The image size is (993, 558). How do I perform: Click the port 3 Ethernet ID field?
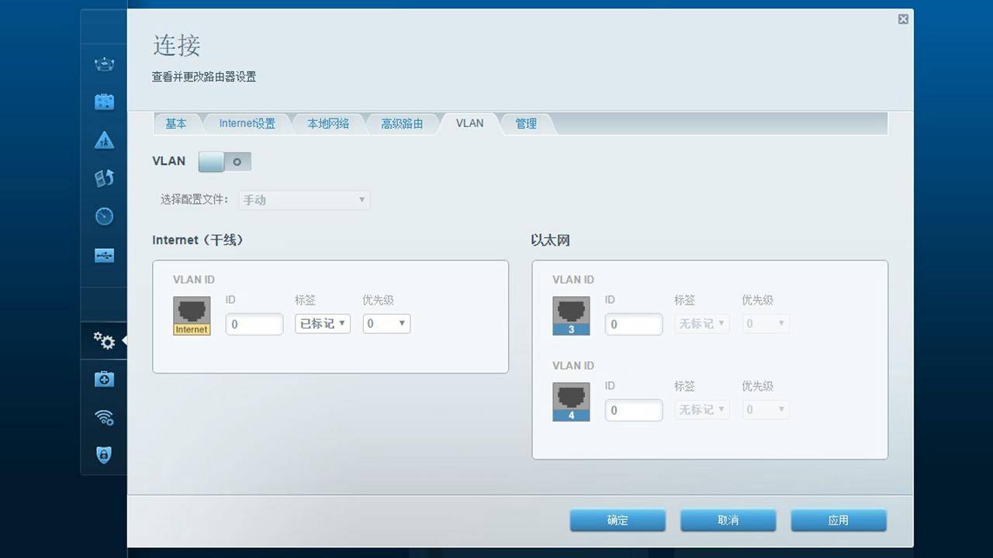[x=633, y=323]
